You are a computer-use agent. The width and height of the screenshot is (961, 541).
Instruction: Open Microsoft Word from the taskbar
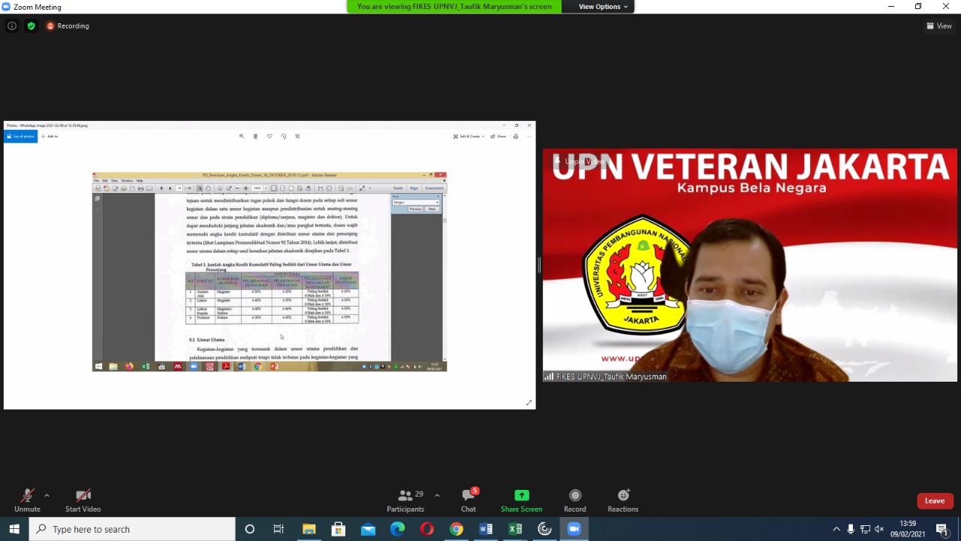[x=486, y=529]
